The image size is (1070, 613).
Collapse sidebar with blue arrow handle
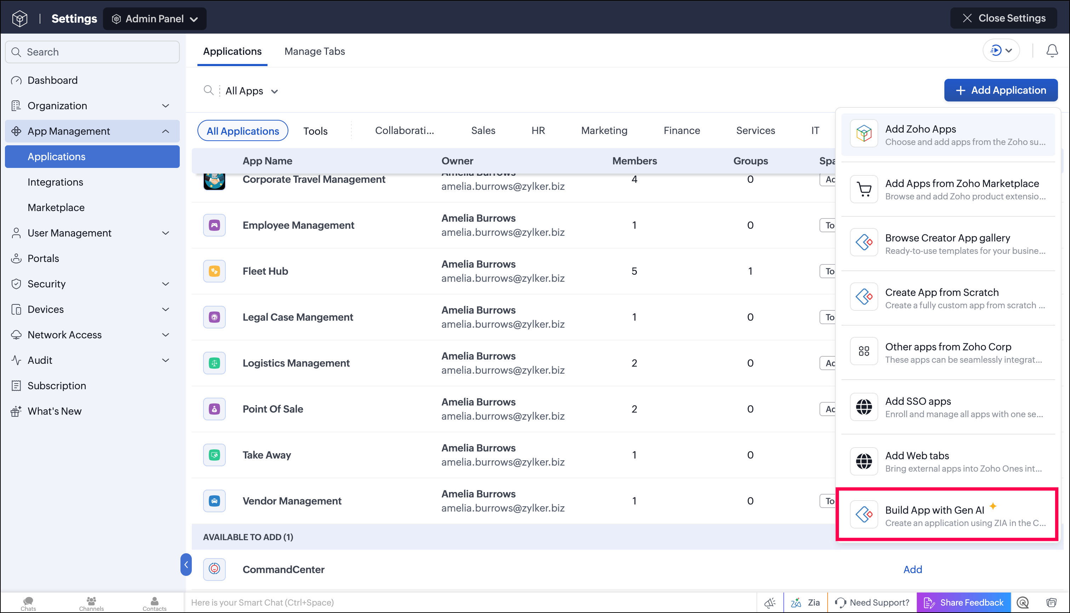pyautogui.click(x=186, y=565)
